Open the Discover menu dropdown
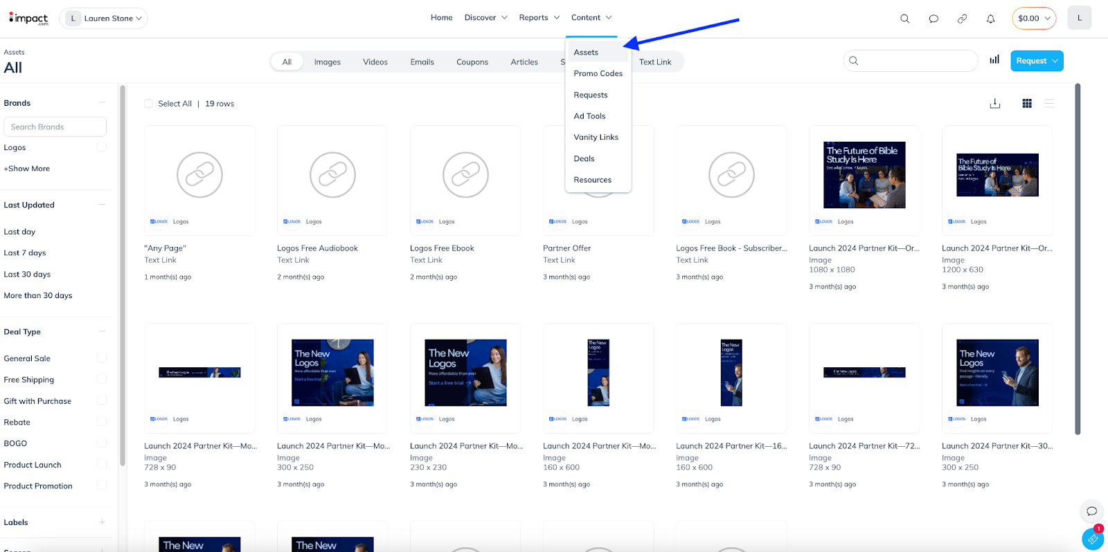The image size is (1108, 552). [485, 18]
